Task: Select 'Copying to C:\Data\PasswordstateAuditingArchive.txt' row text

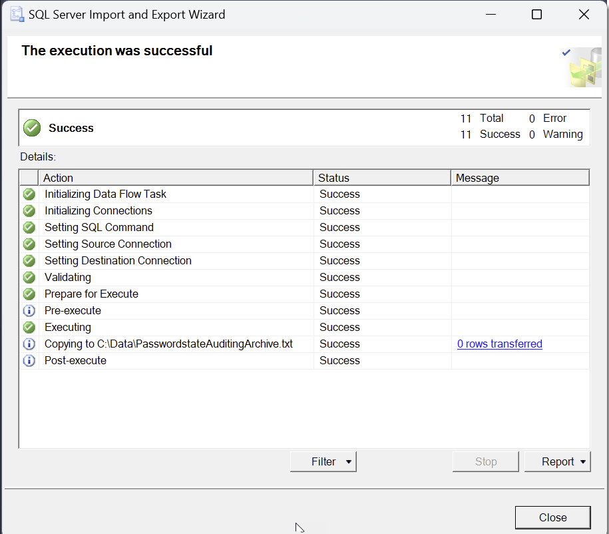Action: click(x=168, y=344)
